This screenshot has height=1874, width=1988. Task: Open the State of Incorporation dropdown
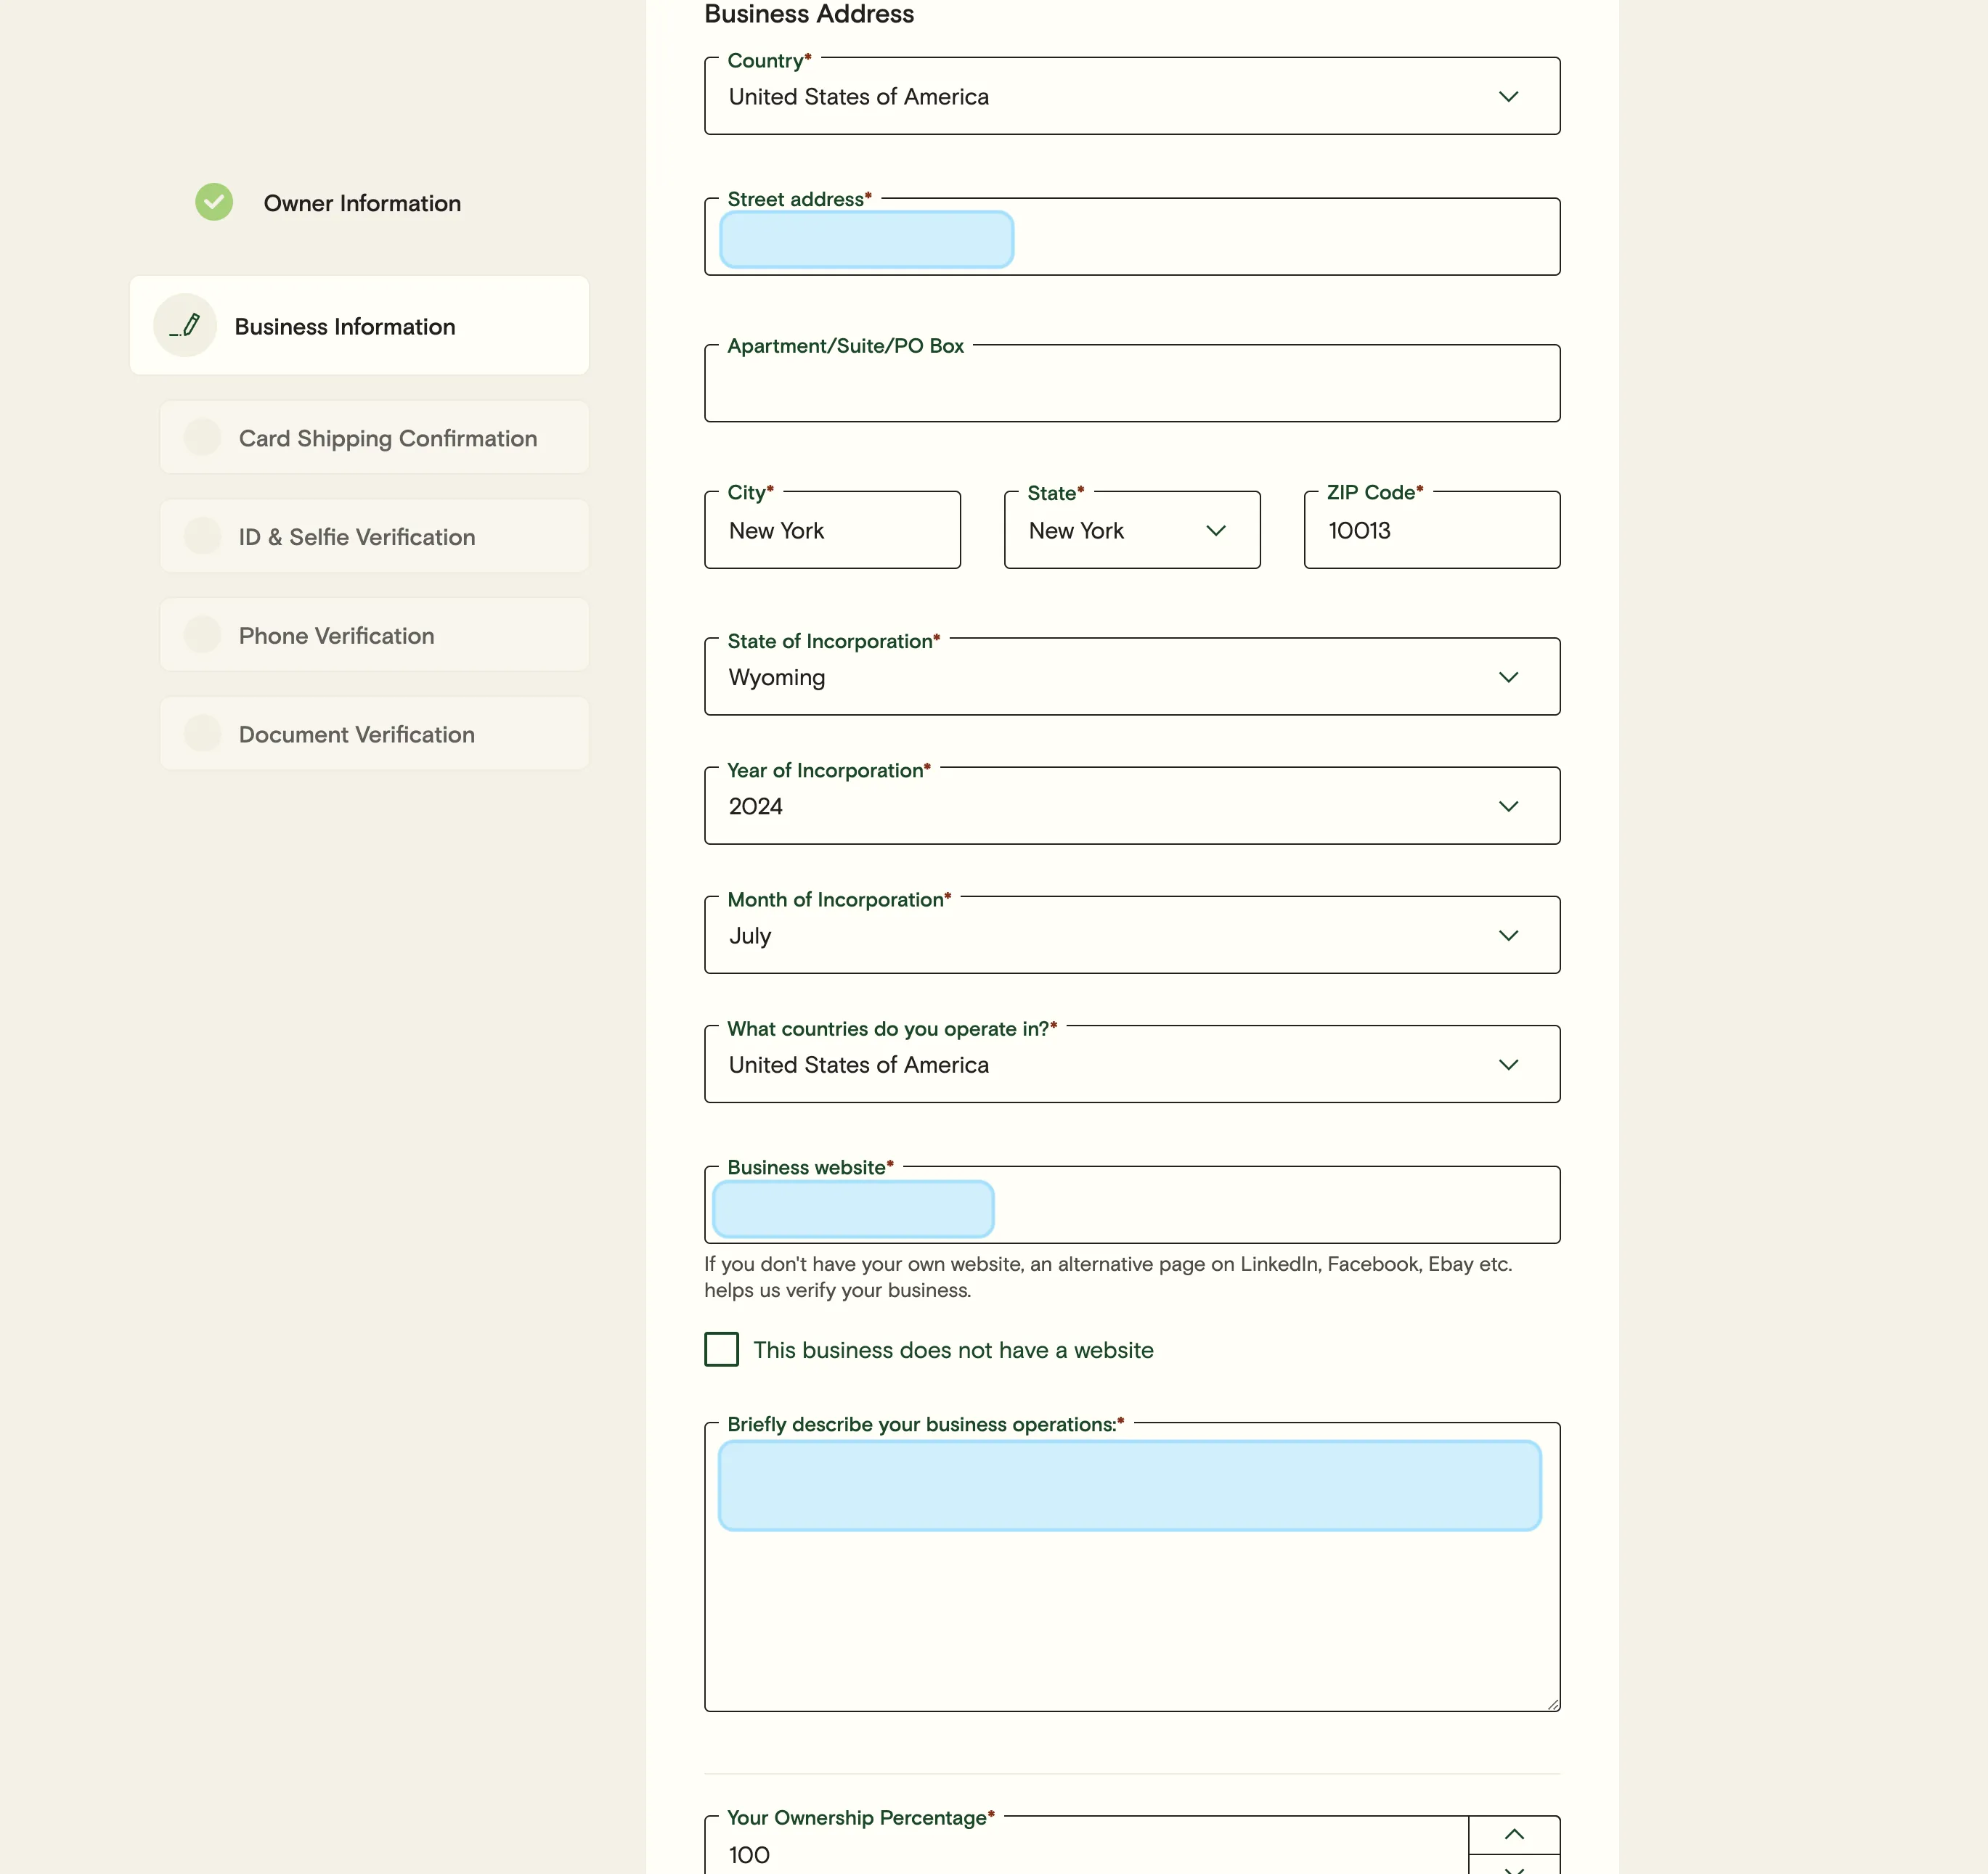click(1510, 676)
